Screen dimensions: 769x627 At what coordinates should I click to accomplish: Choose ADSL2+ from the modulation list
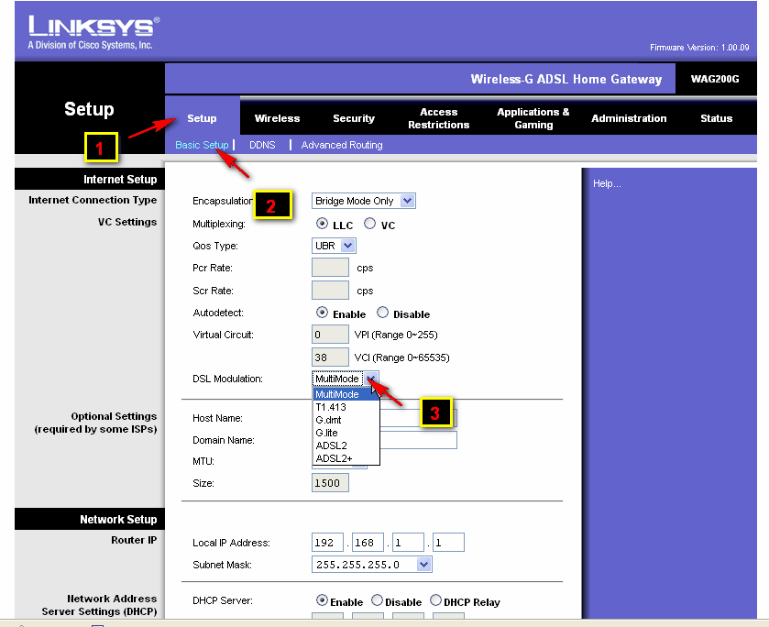coord(346,458)
